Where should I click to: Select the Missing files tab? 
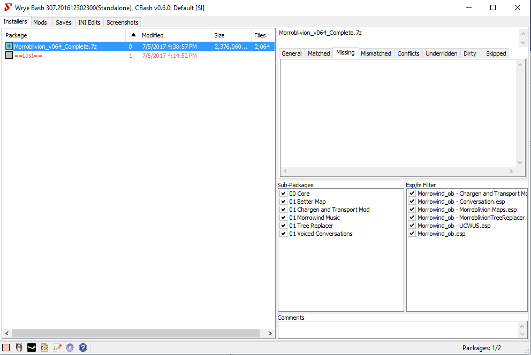tap(345, 52)
